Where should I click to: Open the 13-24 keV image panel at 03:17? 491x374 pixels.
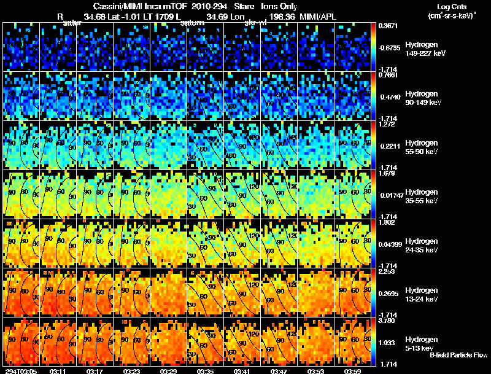click(95, 293)
